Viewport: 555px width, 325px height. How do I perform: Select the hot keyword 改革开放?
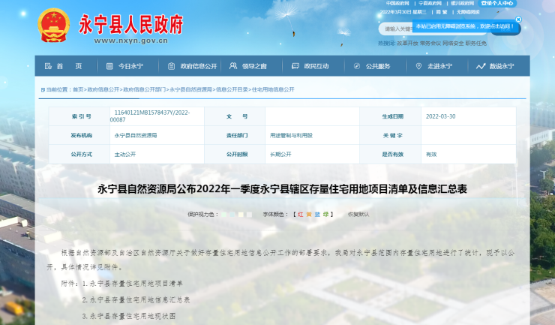(407, 43)
